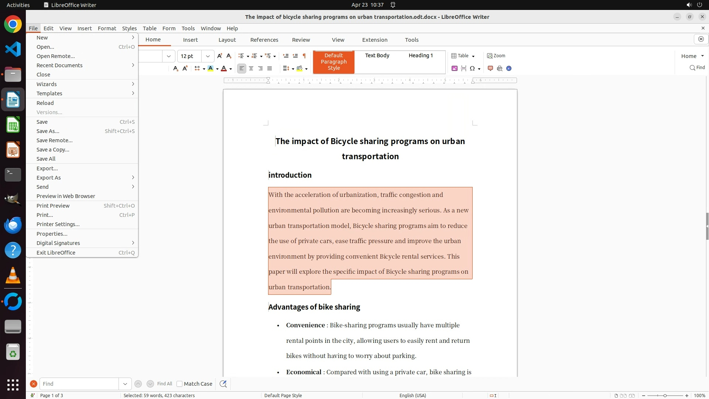
Task: Click inside the Find text field
Action: point(79,384)
